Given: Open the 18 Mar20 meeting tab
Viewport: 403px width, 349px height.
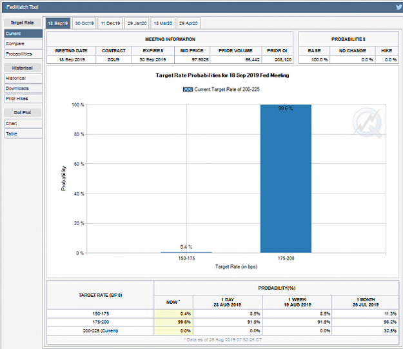Looking at the screenshot, I should [163, 23].
